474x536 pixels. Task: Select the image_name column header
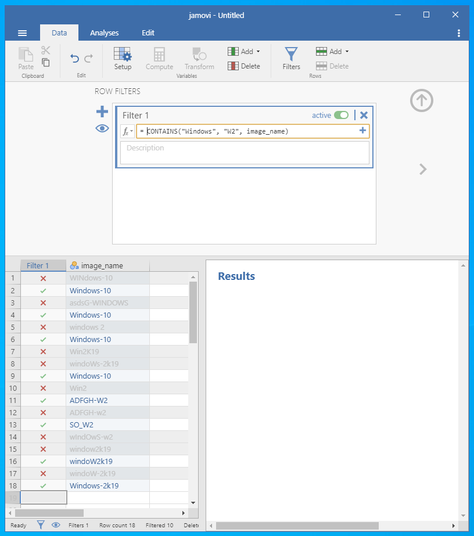click(x=107, y=265)
